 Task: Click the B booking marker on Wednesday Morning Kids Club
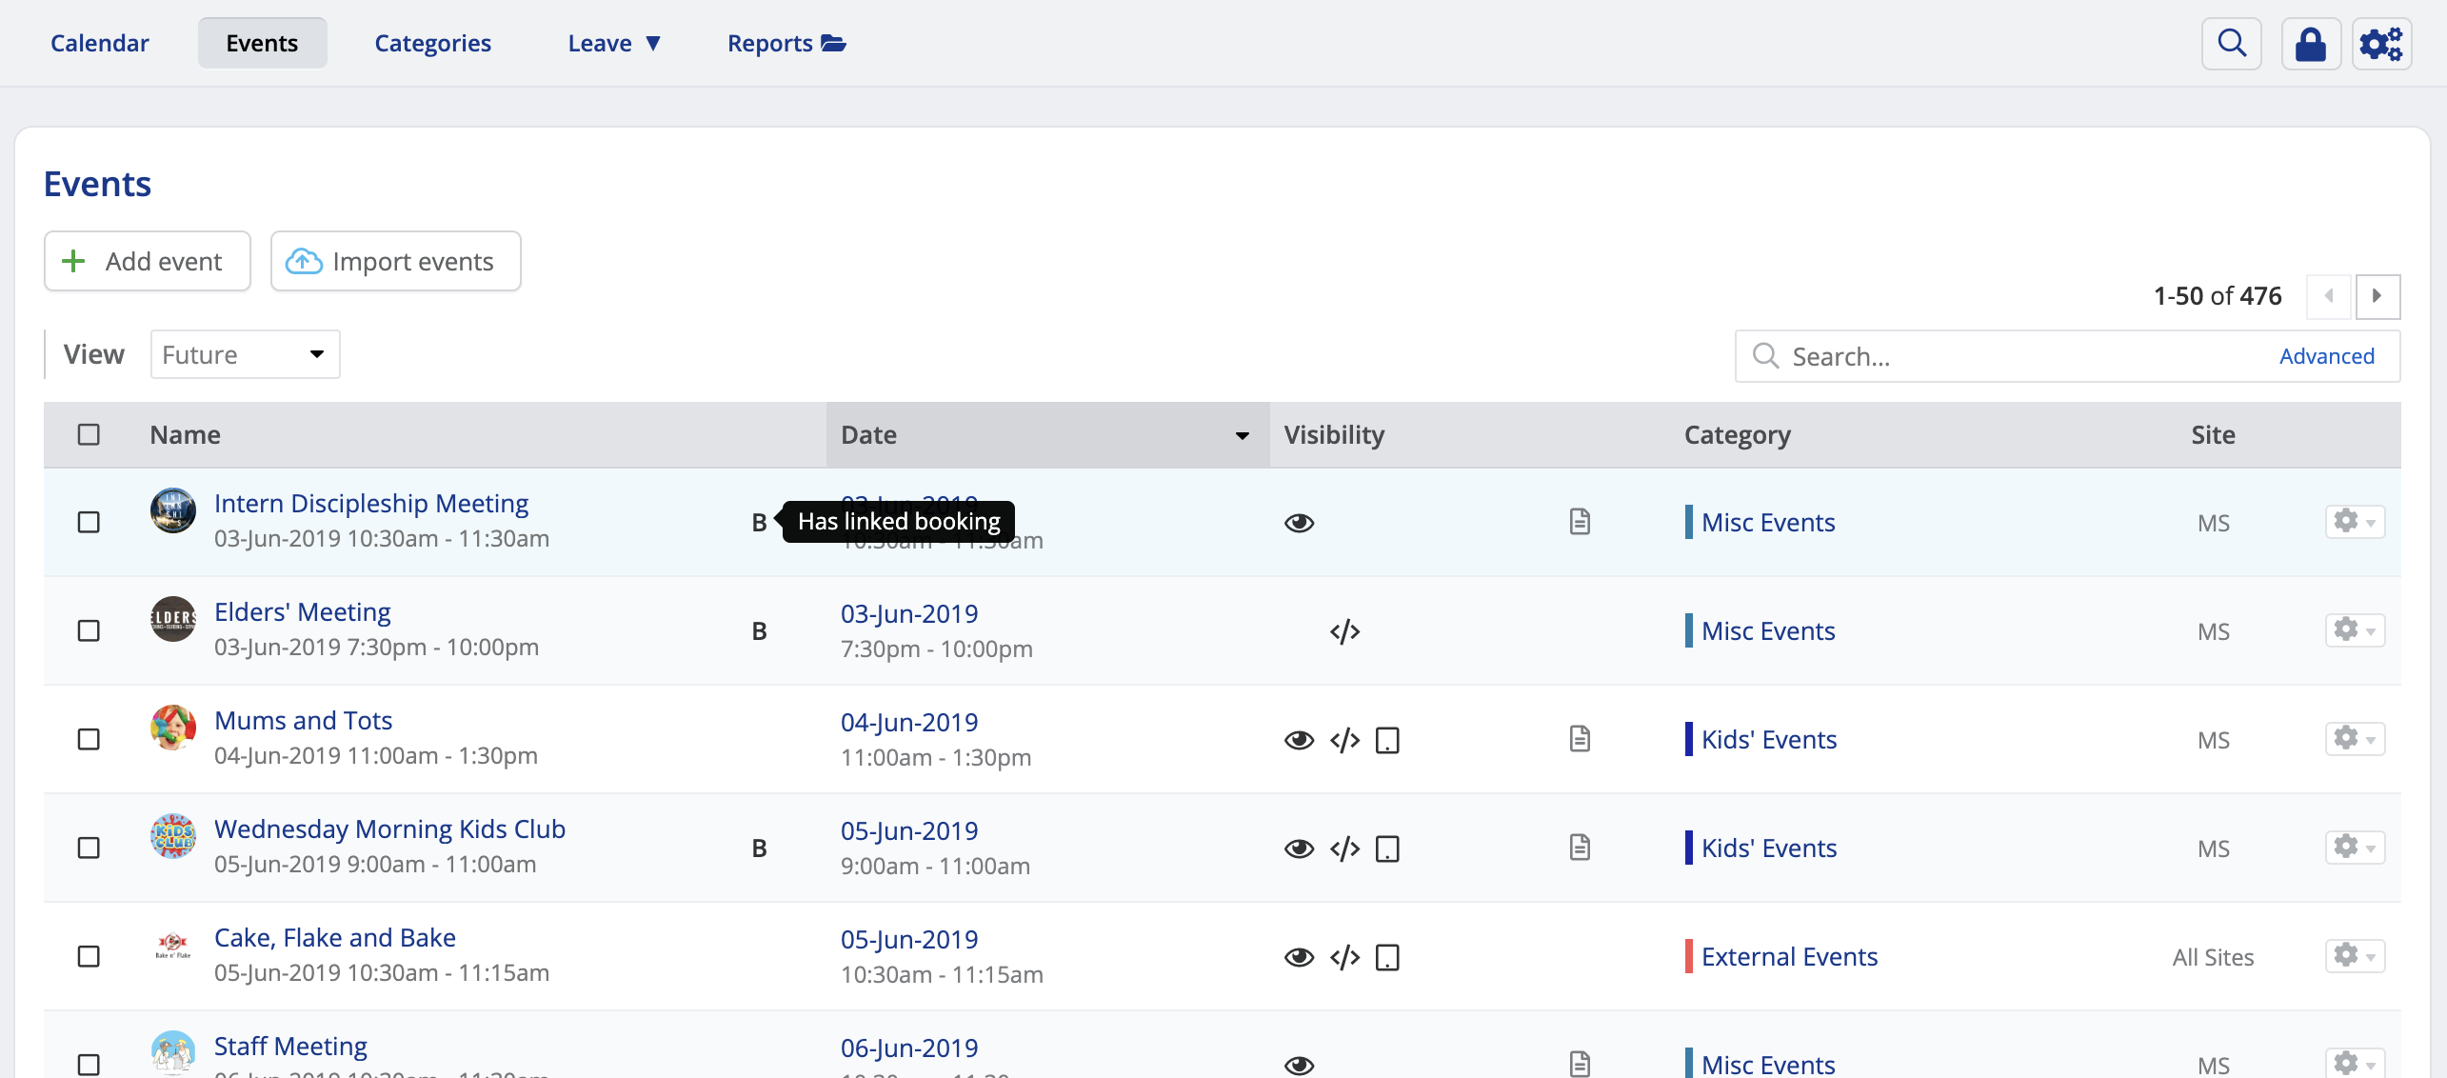759,848
